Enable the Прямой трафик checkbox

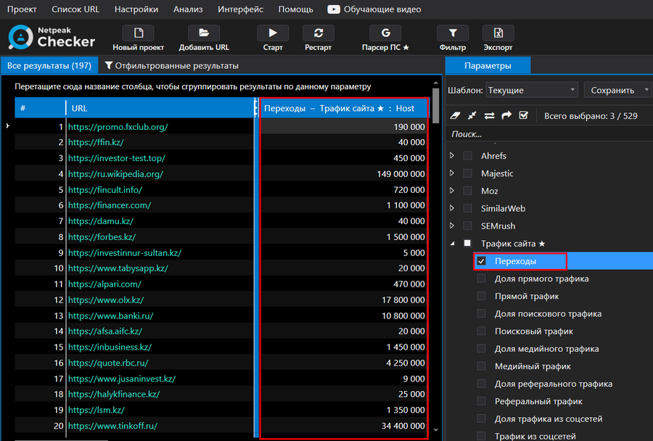click(482, 296)
